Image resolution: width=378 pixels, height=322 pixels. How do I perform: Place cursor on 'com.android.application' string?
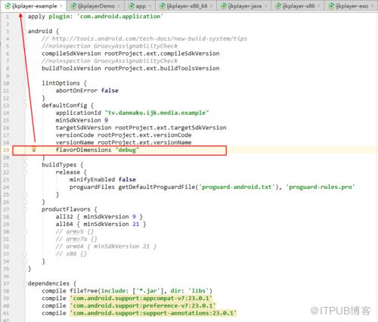(x=120, y=17)
